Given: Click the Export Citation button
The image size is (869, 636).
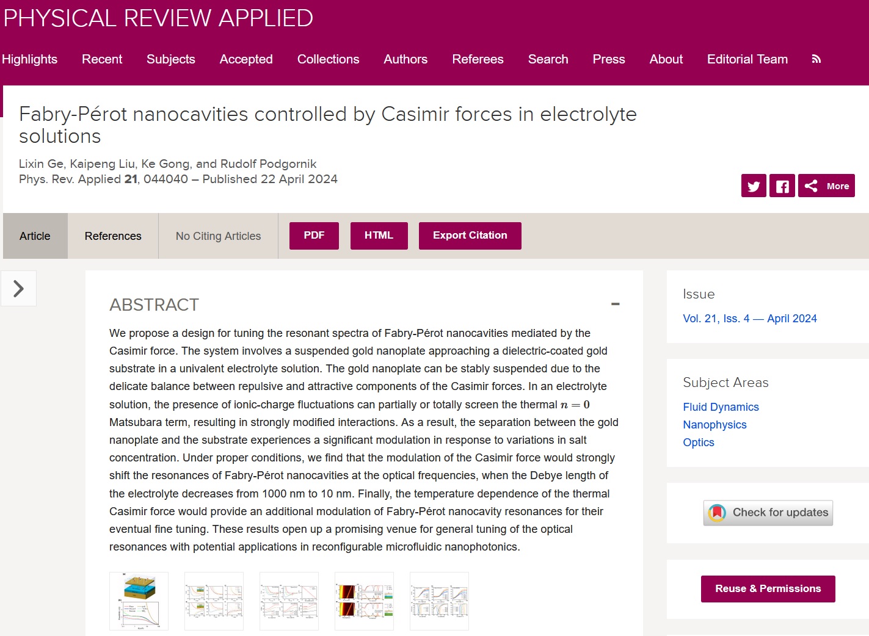Looking at the screenshot, I should [470, 236].
